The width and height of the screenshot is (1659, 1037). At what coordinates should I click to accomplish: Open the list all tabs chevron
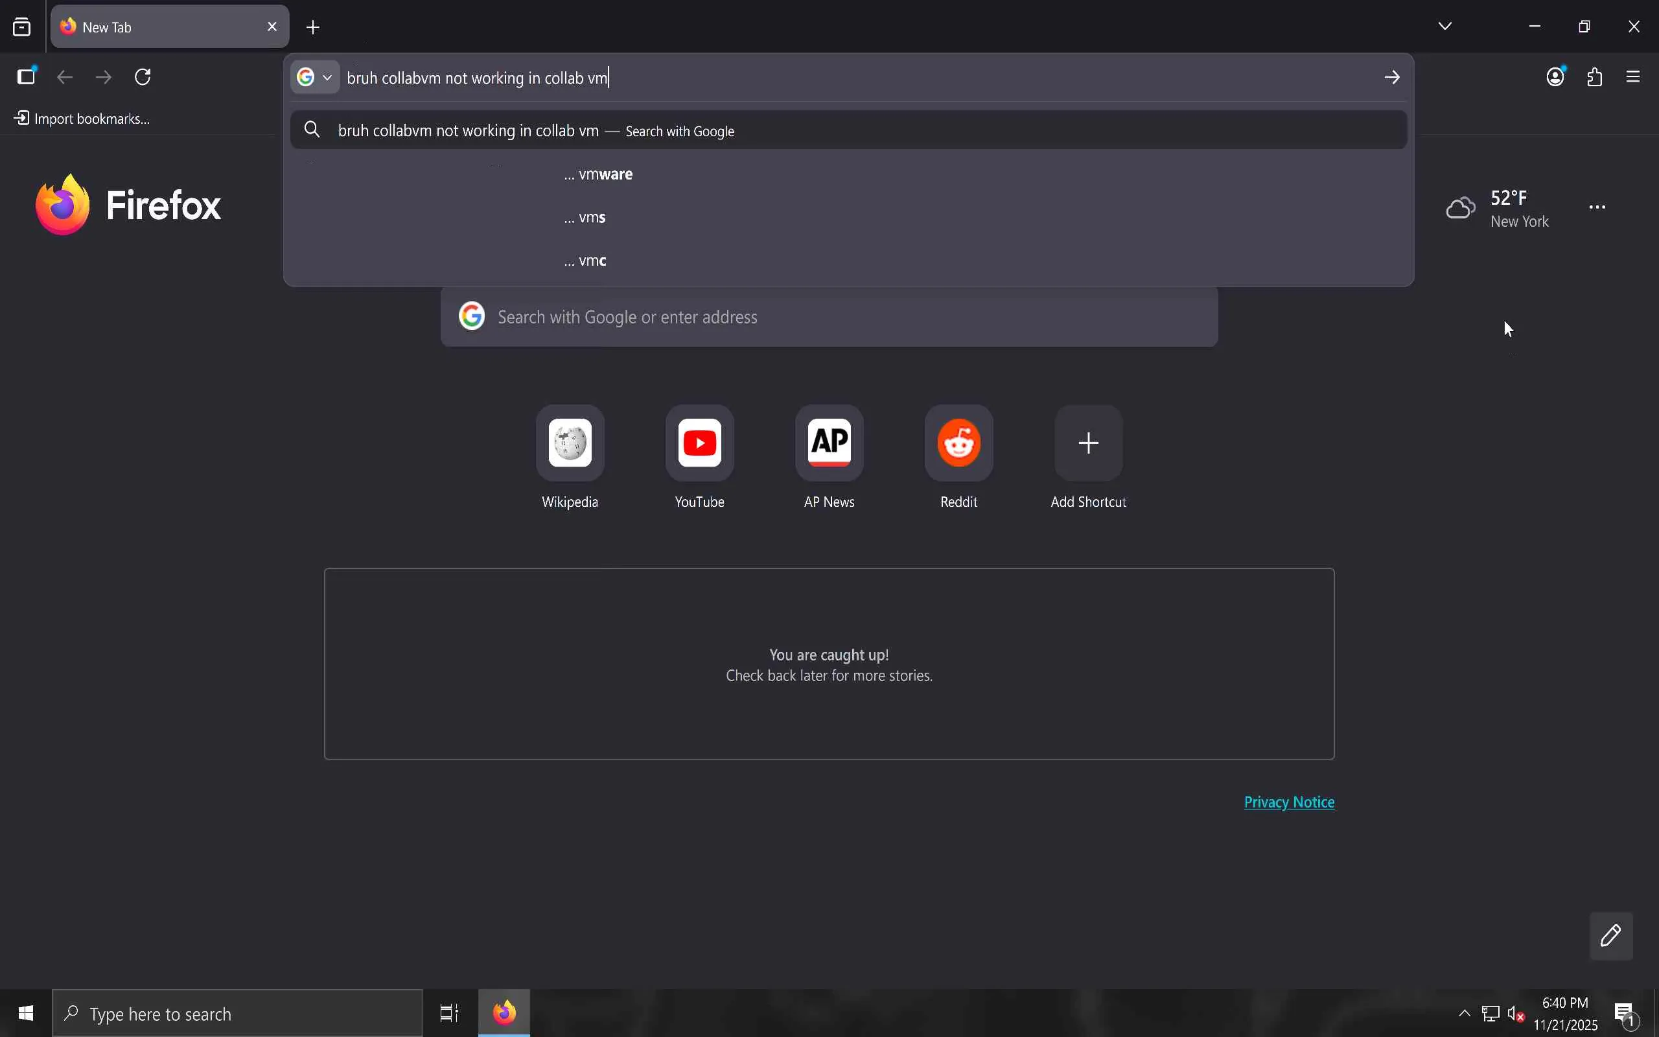[x=1445, y=27]
